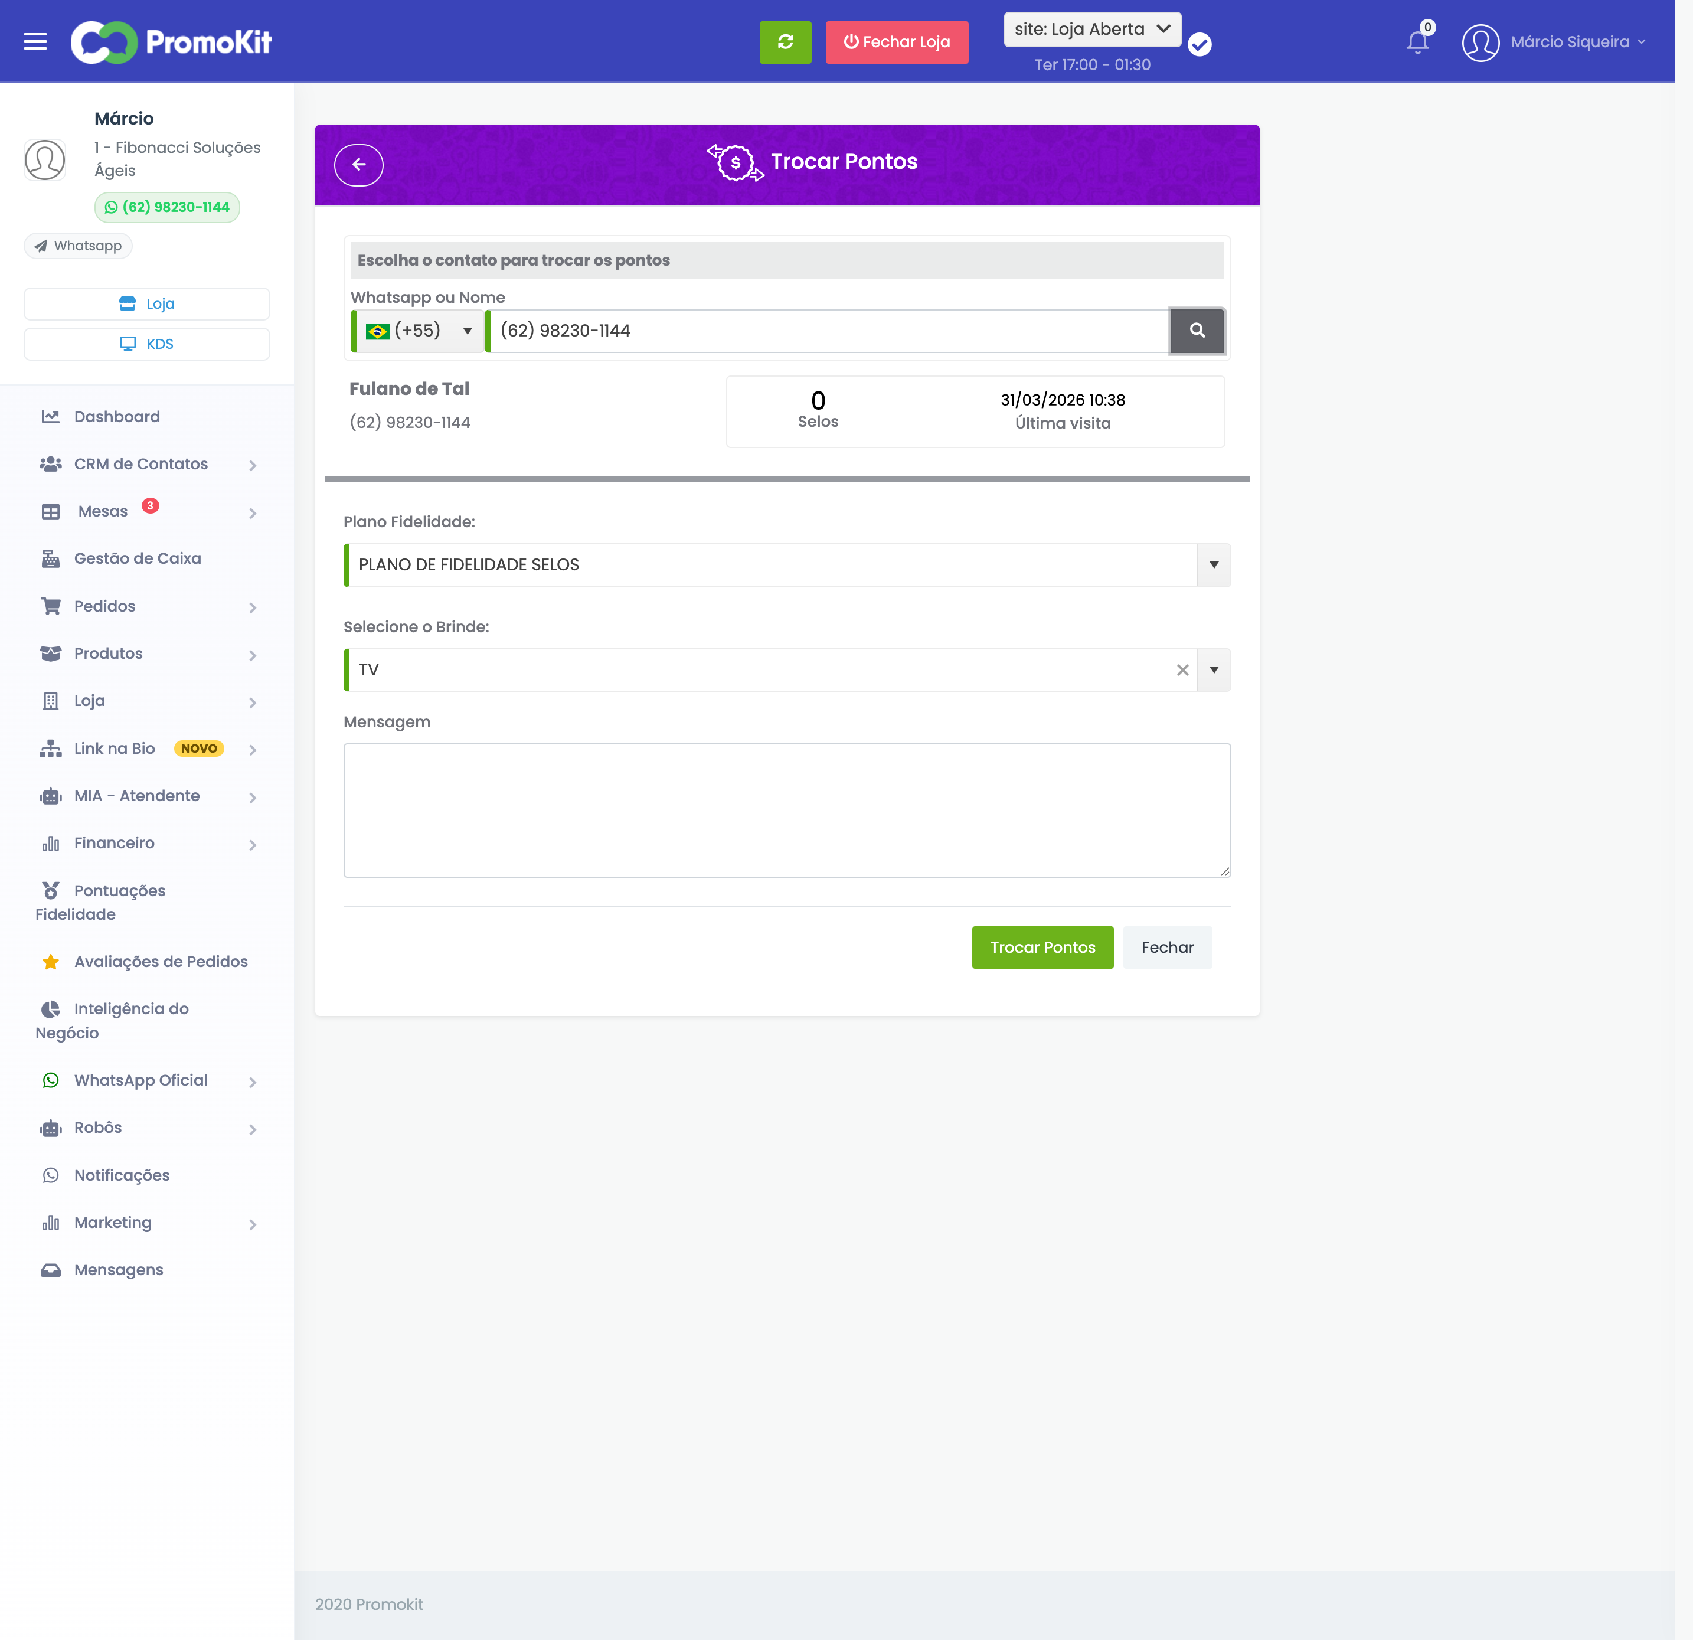Open Link na Bio menu

click(x=114, y=749)
